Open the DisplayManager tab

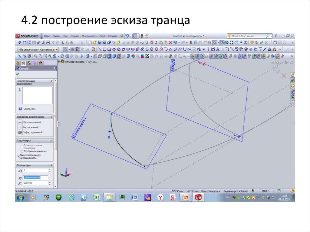(x=41, y=63)
